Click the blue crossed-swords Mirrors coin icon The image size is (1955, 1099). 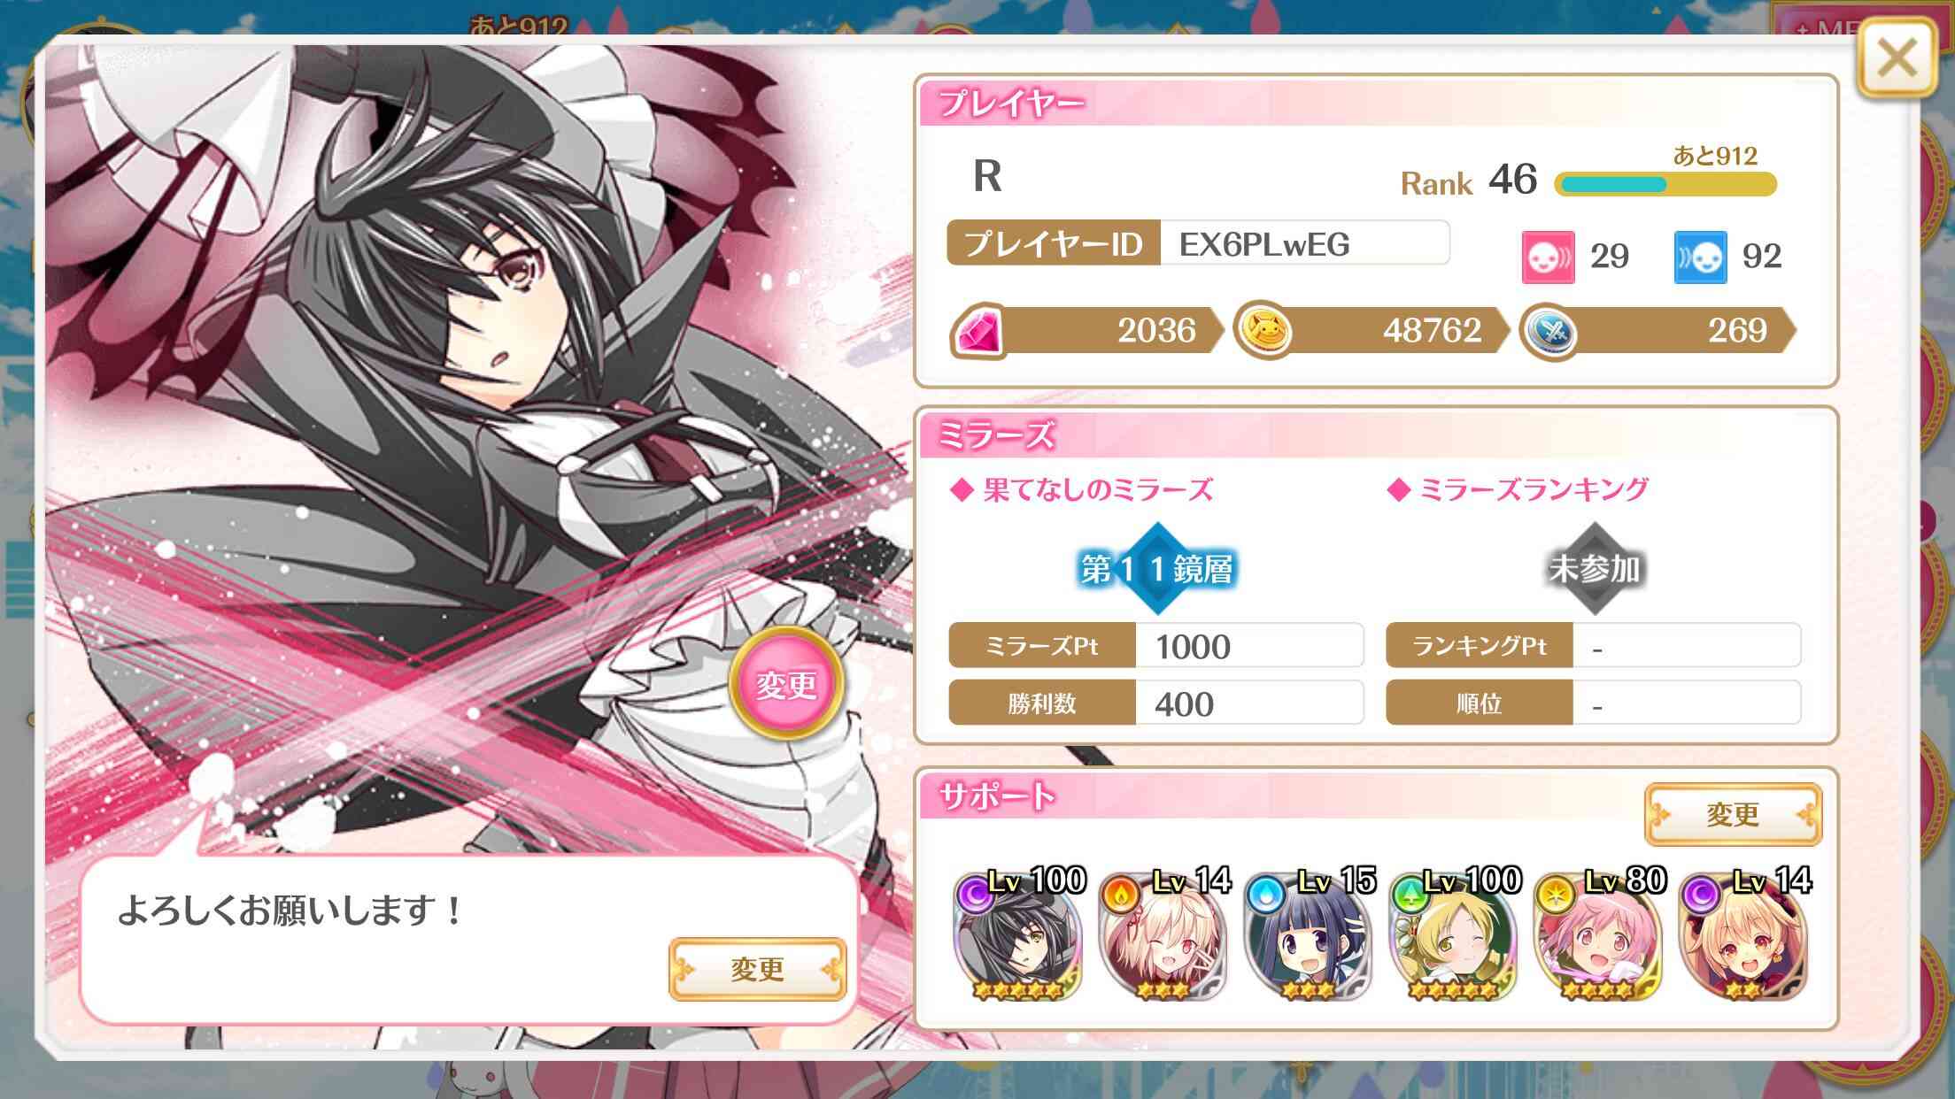(1549, 333)
